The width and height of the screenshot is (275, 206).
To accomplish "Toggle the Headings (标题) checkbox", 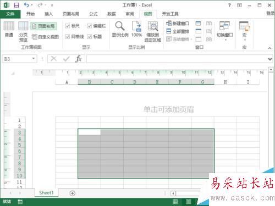I will [x=94, y=37].
